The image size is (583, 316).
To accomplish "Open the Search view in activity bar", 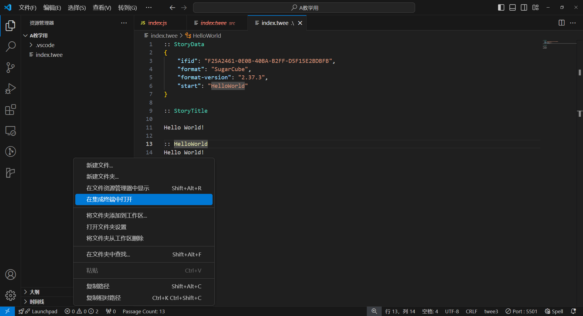I will [x=10, y=46].
